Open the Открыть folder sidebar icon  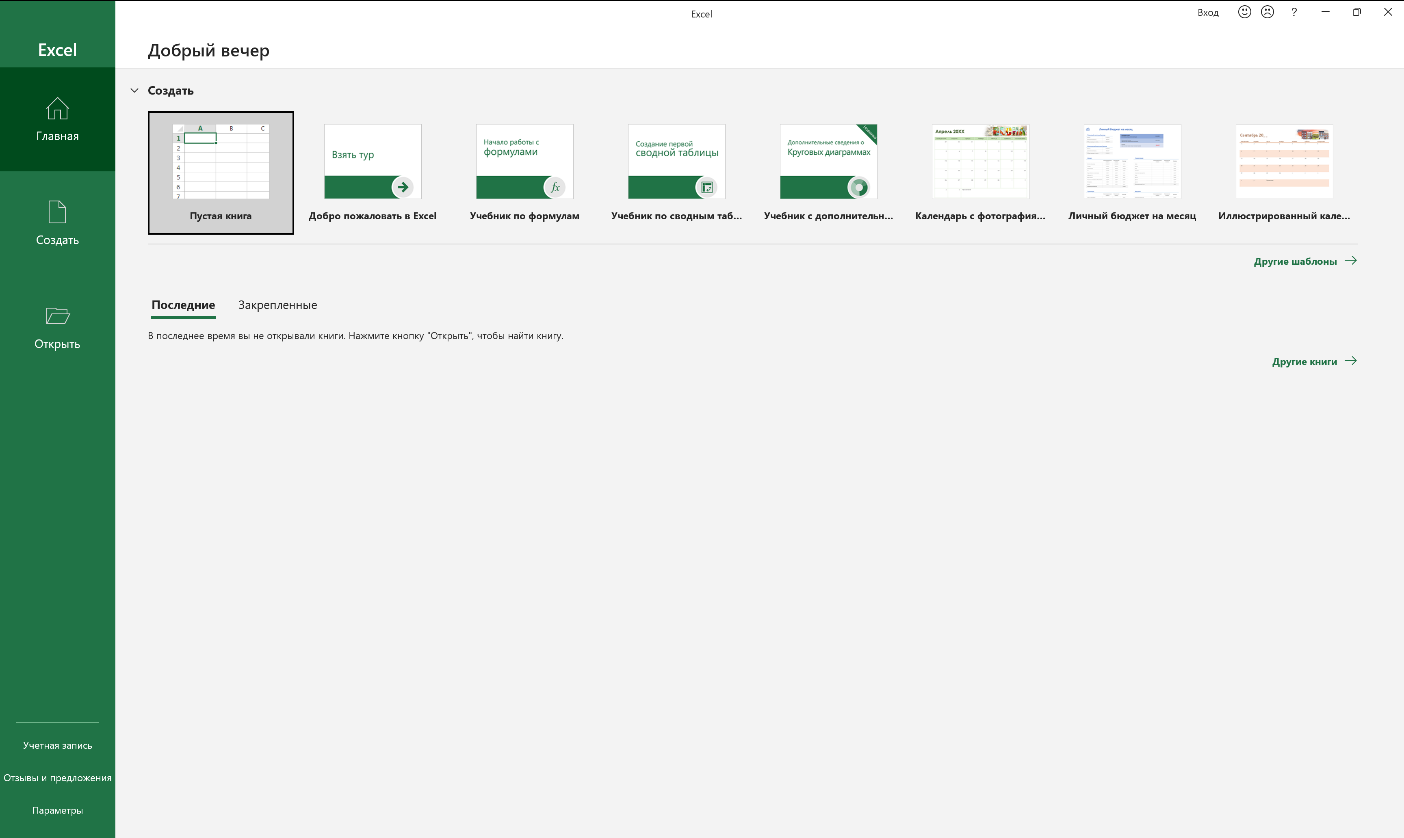[57, 315]
